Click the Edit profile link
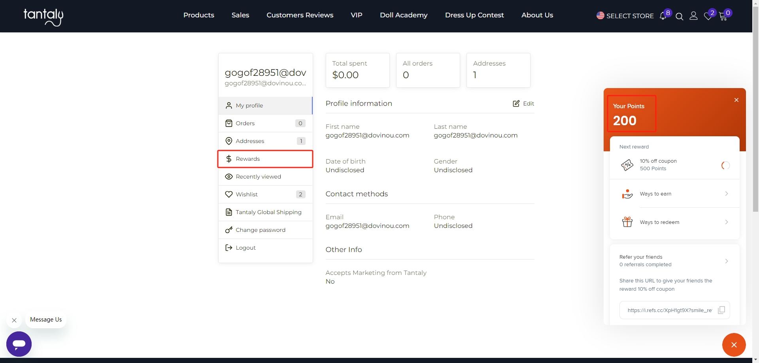The image size is (759, 363). (x=523, y=103)
